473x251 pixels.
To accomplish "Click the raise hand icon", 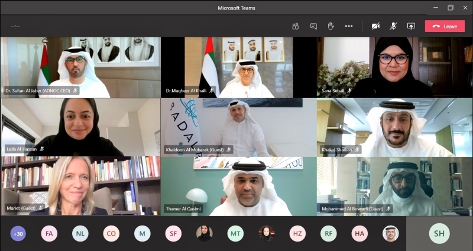I will pos(331,26).
